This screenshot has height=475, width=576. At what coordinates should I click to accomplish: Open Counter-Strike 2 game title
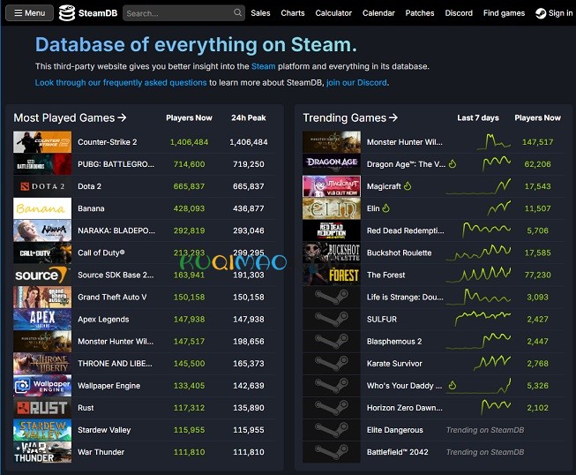point(108,142)
